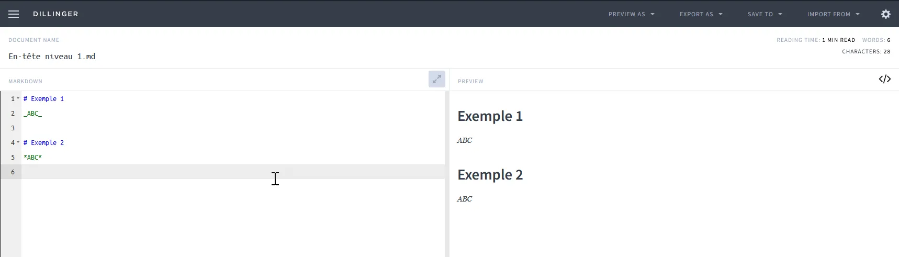Click the Dillinger logo text
The height and width of the screenshot is (257, 899).
[55, 14]
